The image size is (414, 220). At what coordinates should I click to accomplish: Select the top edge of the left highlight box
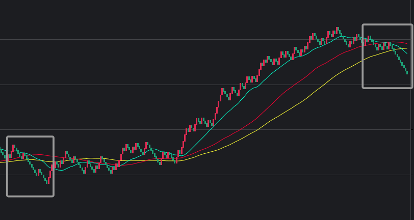click(30, 137)
